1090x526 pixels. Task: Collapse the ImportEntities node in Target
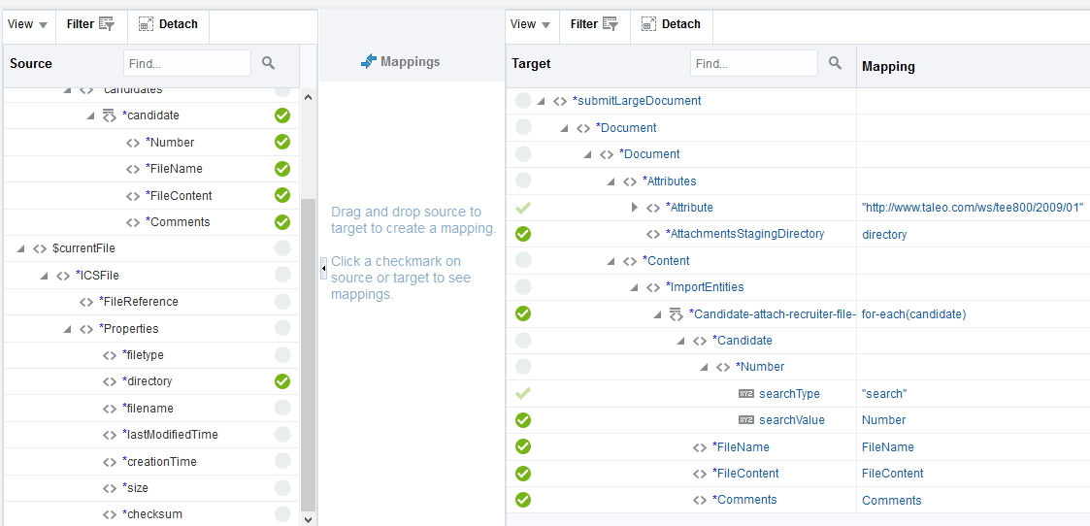(x=635, y=287)
